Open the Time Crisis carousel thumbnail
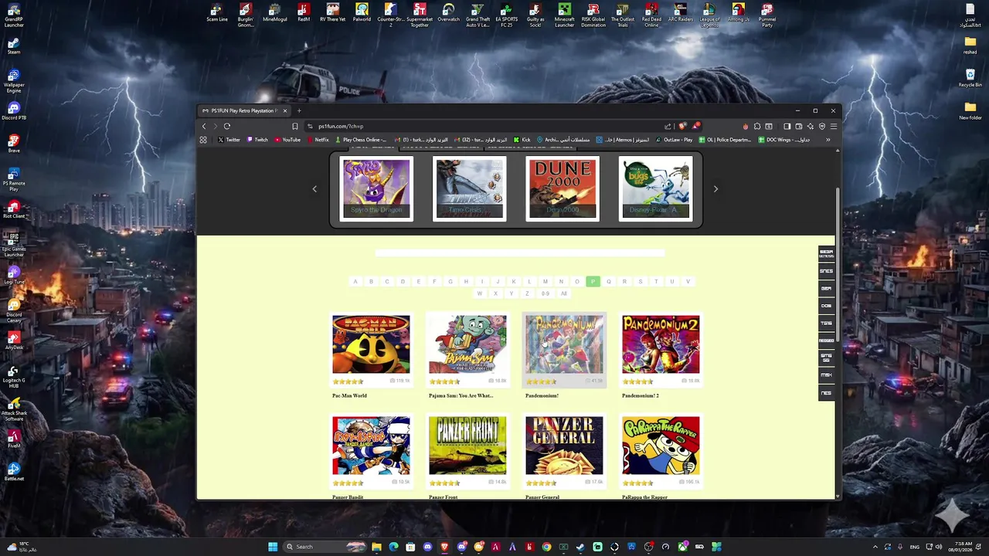 coord(470,189)
